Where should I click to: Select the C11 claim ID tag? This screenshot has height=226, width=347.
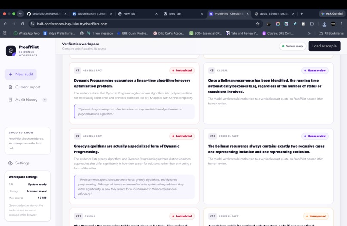78,216
